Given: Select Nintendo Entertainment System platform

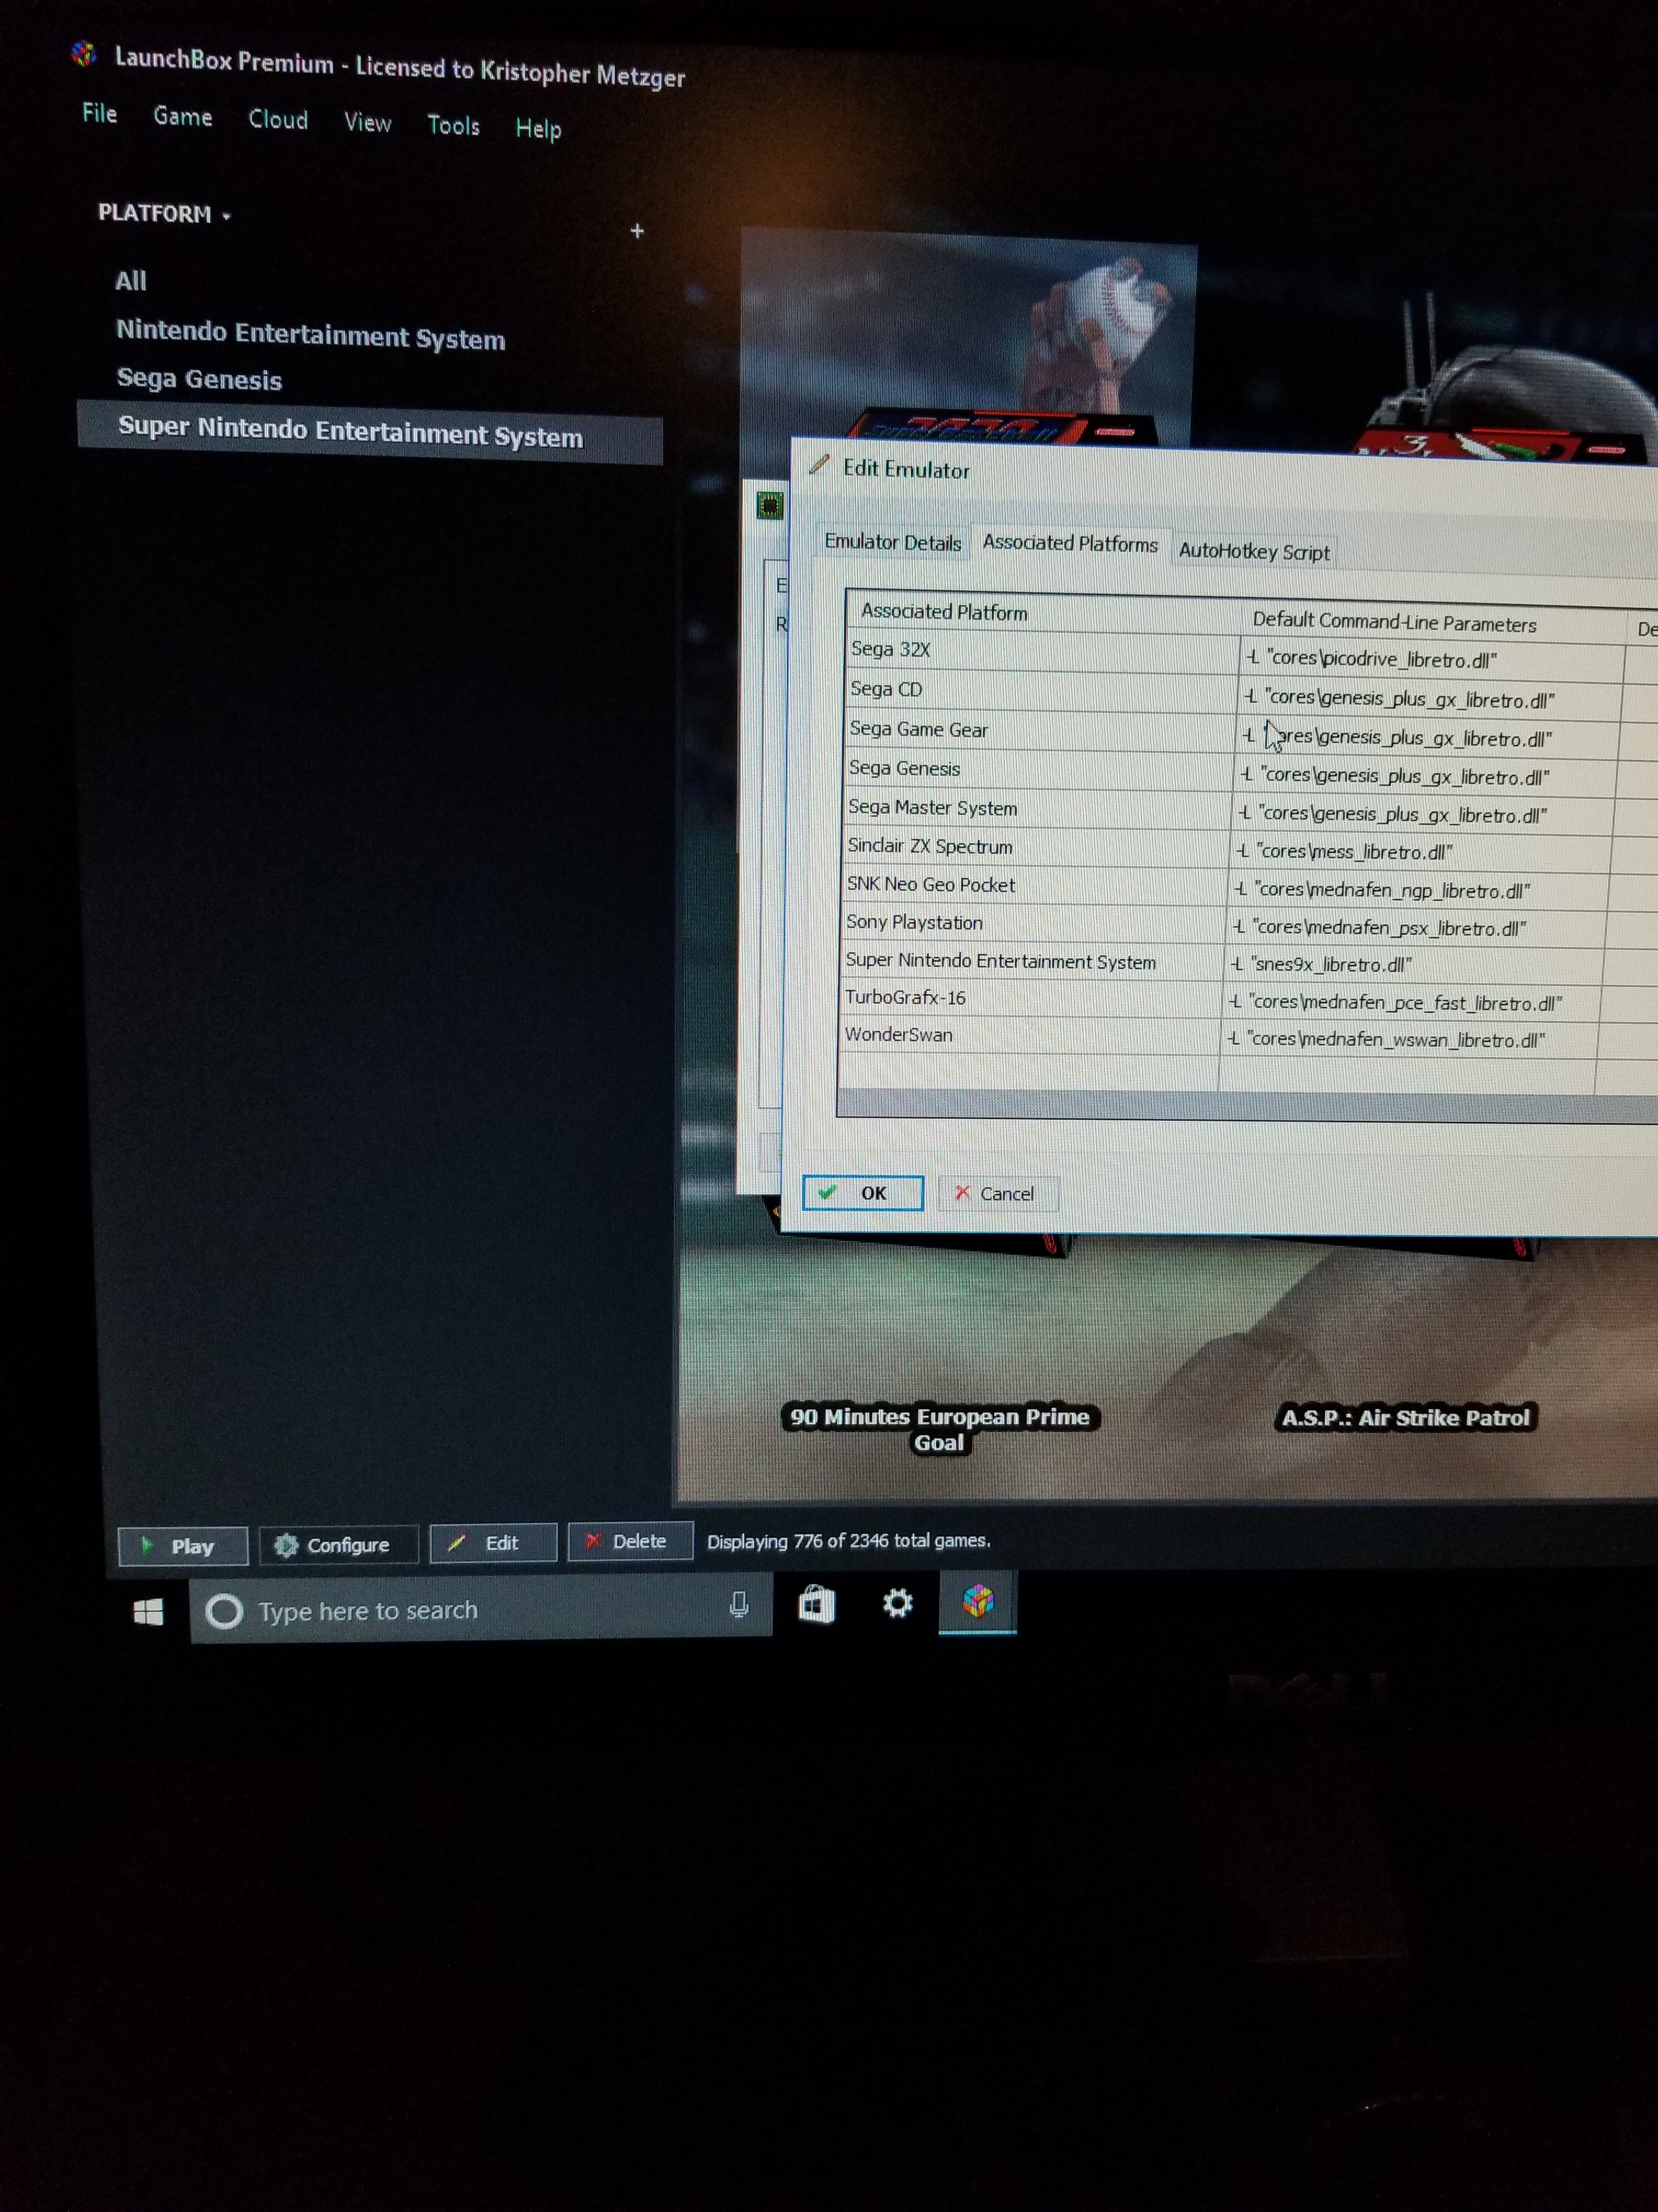Looking at the screenshot, I should click(311, 334).
